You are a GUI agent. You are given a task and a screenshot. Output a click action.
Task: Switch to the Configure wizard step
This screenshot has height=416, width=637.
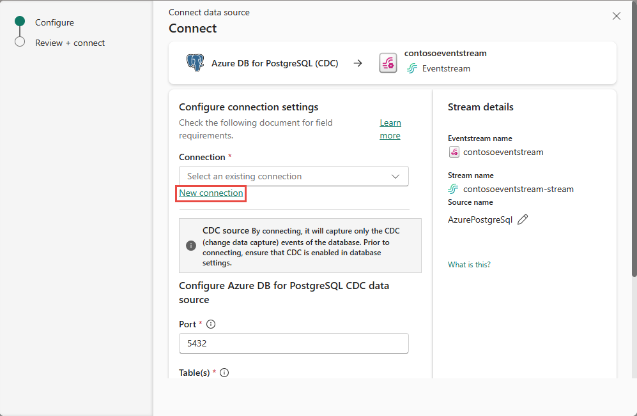click(x=54, y=22)
